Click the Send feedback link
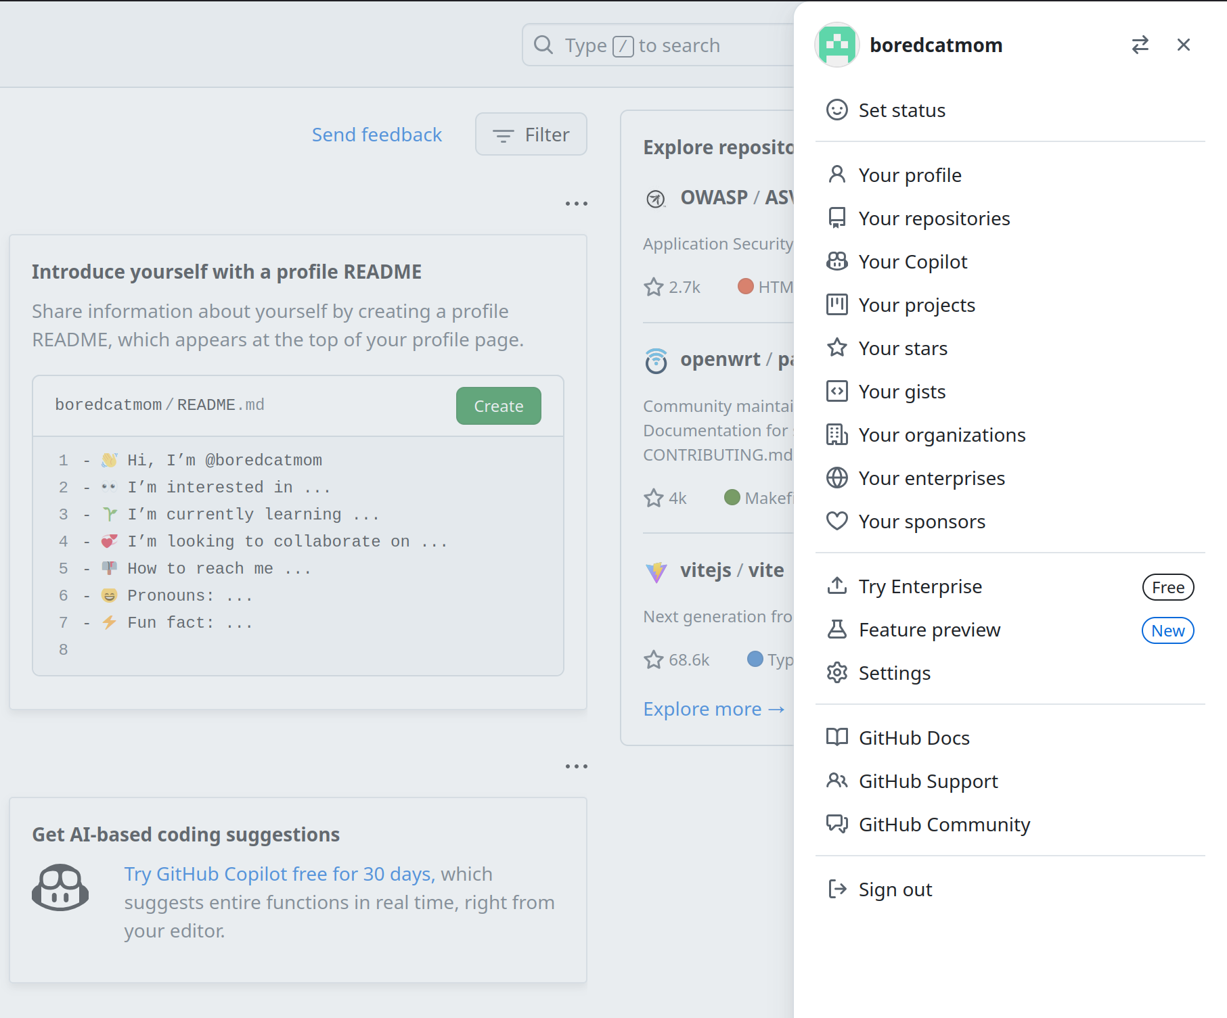This screenshot has height=1018, width=1227. tap(377, 135)
